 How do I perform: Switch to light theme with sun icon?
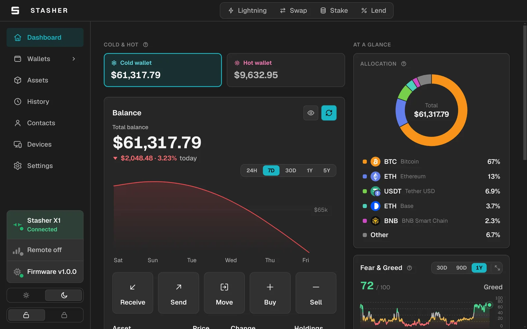click(x=26, y=295)
